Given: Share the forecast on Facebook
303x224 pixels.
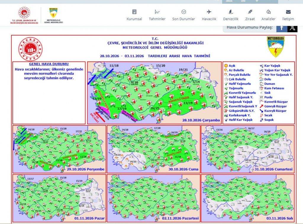Looking at the screenshot, I should 282,28.
